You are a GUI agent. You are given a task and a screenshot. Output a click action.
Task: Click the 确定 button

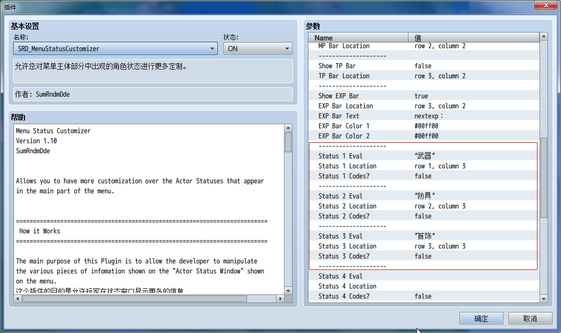coord(481,318)
